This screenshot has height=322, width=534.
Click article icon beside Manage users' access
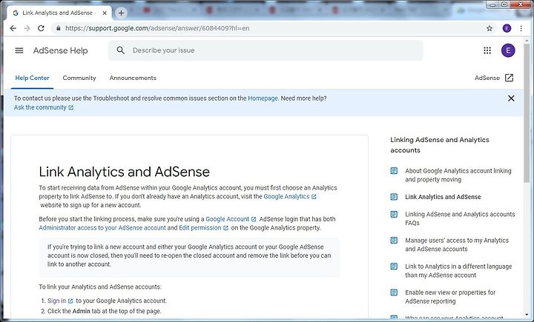[394, 241]
